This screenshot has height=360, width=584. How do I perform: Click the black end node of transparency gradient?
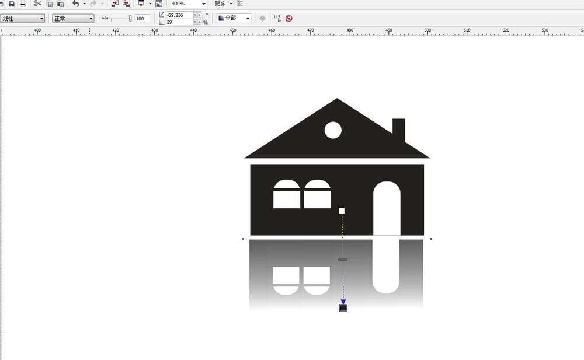343,307
